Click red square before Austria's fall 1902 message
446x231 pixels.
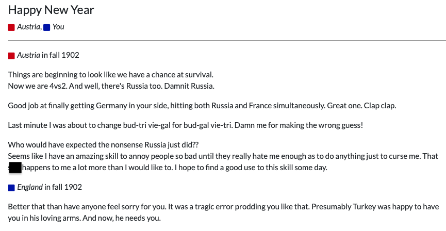click(x=11, y=56)
